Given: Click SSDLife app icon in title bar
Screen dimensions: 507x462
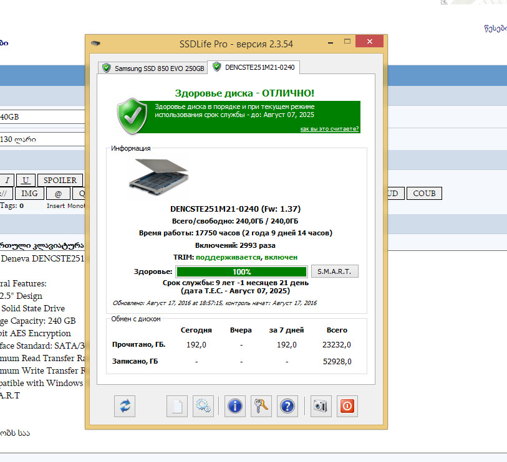Looking at the screenshot, I should [95, 43].
